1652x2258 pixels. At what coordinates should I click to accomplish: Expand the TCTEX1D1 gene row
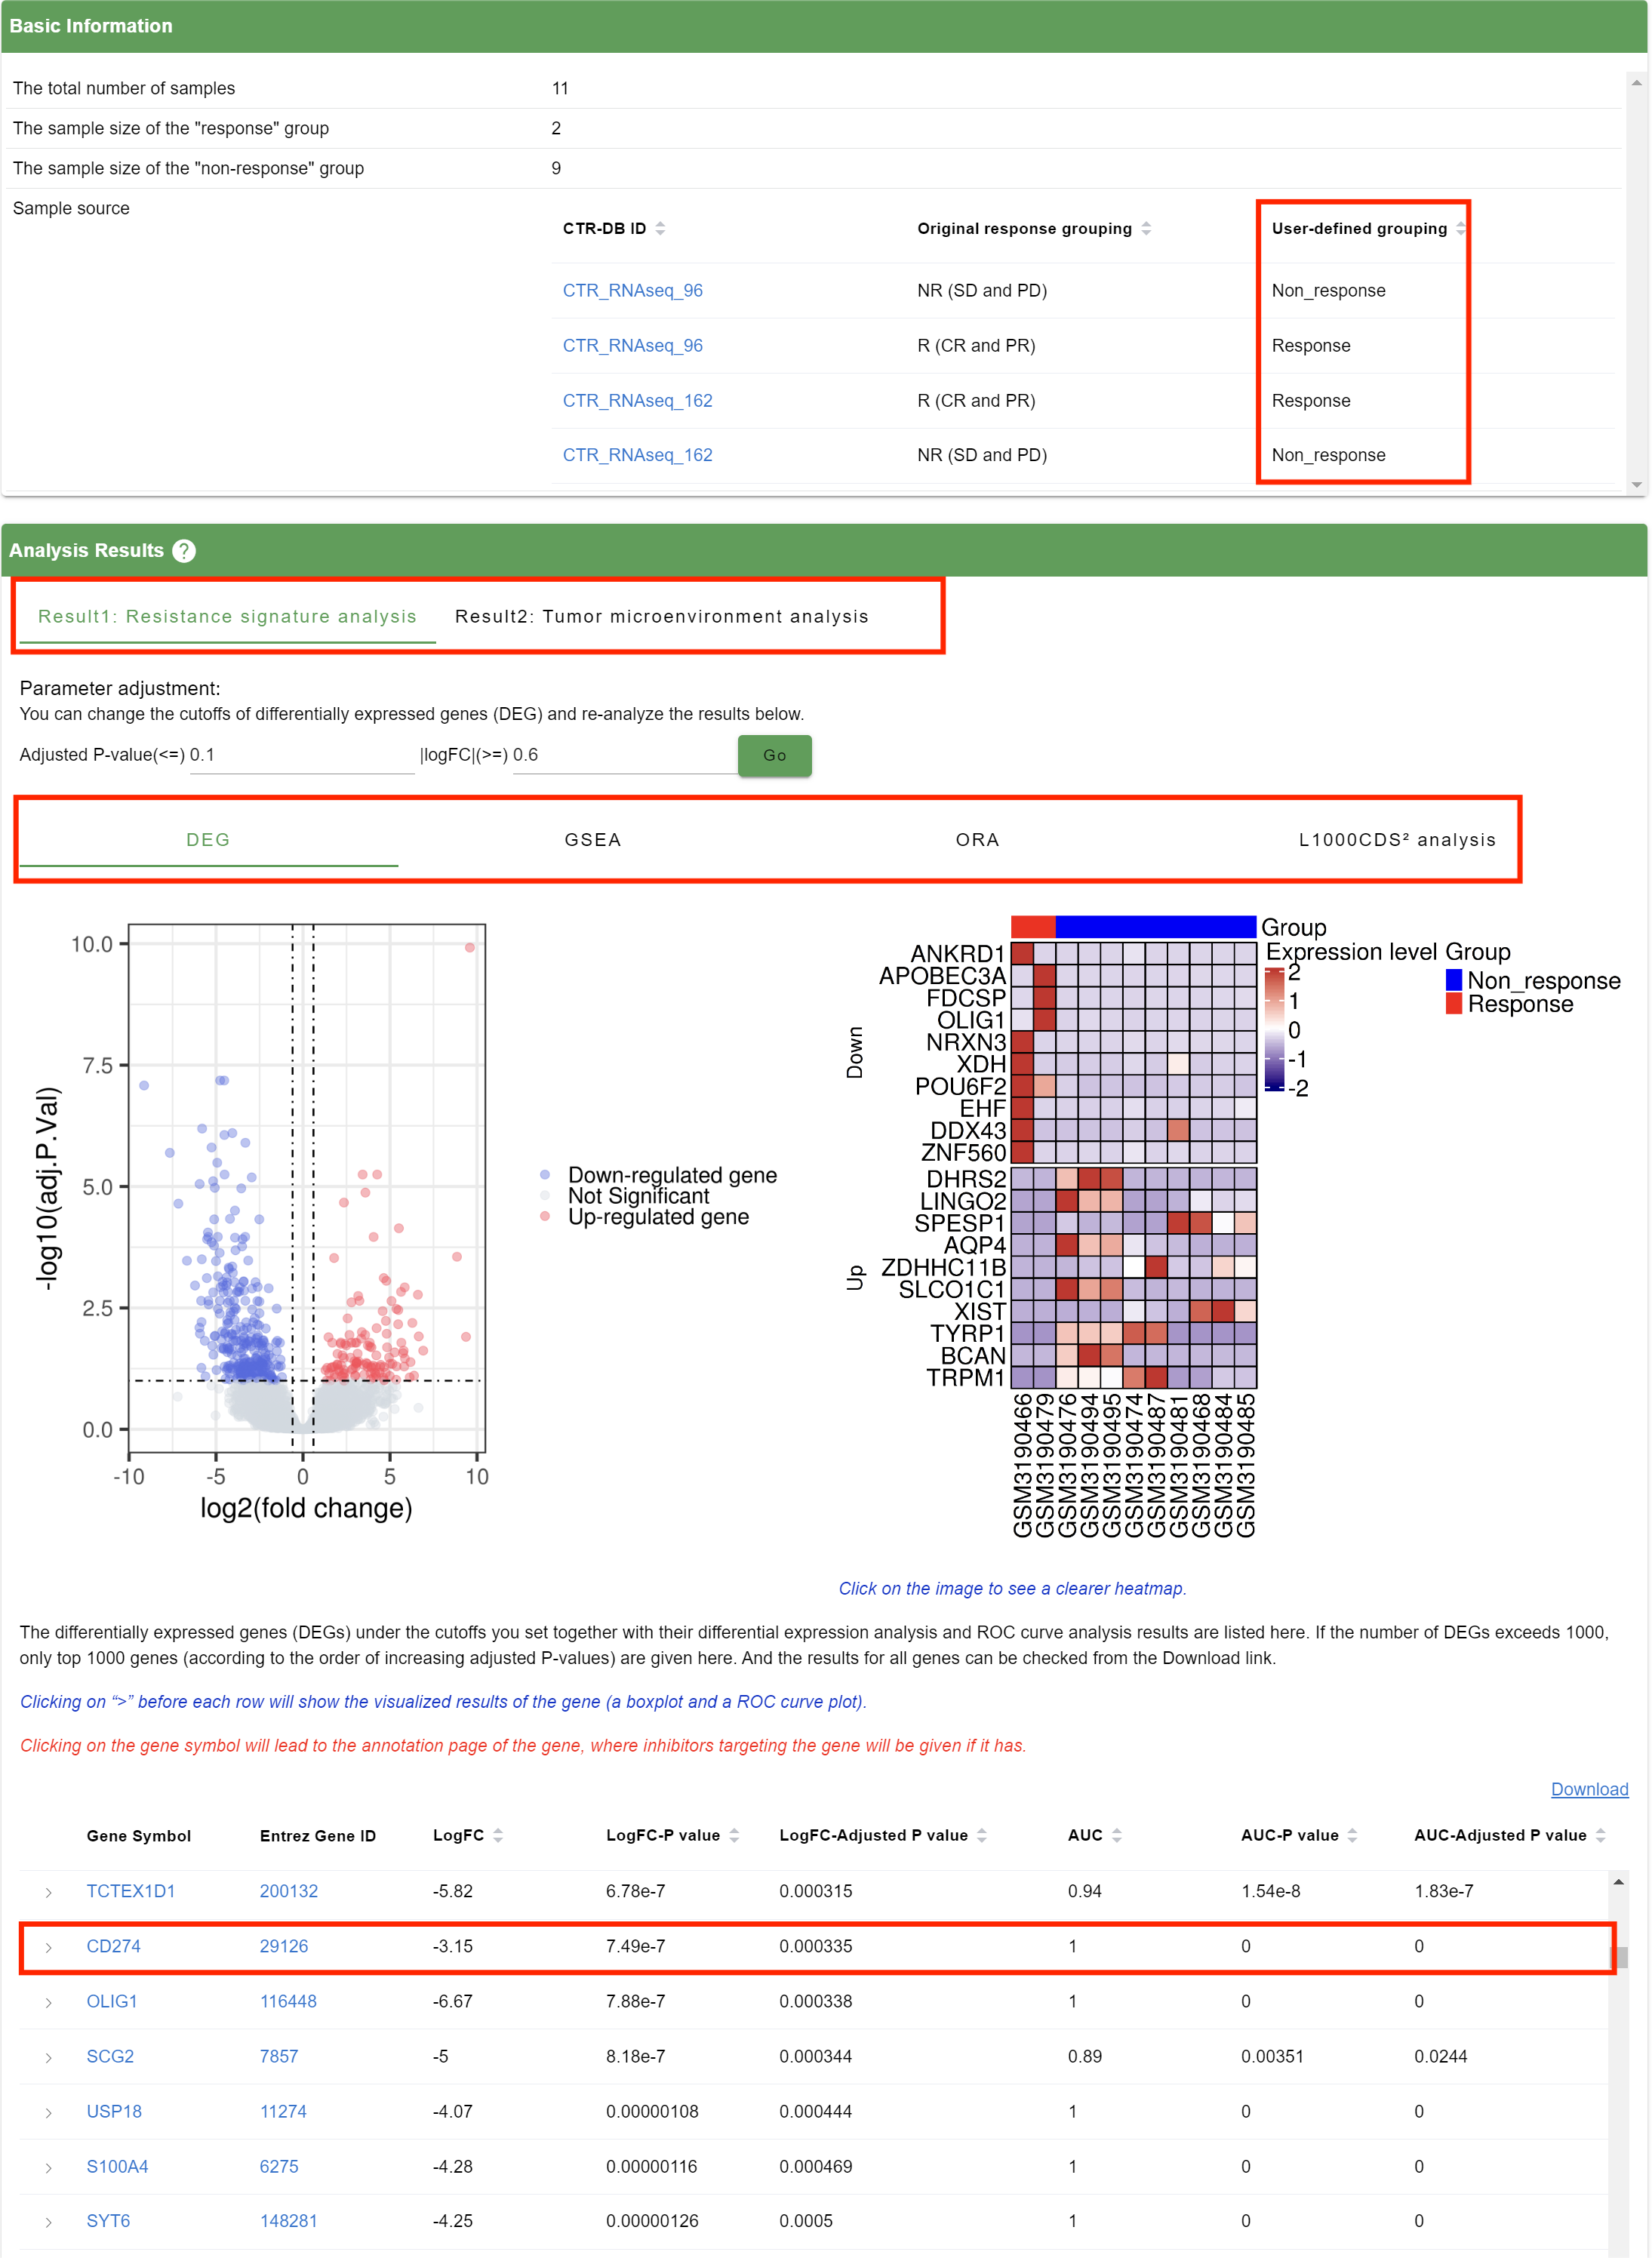(48, 1892)
